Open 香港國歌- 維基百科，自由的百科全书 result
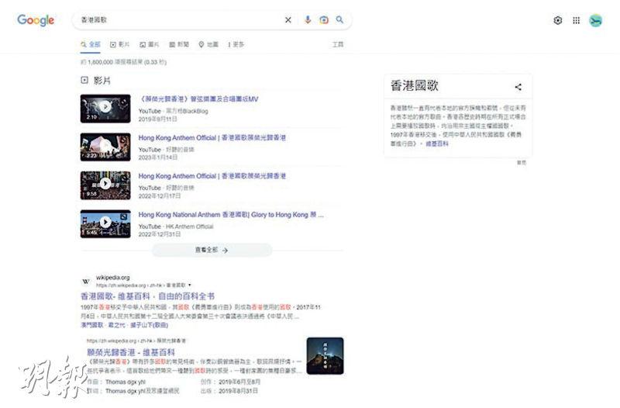This screenshot has height=408, width=620. pos(147,296)
